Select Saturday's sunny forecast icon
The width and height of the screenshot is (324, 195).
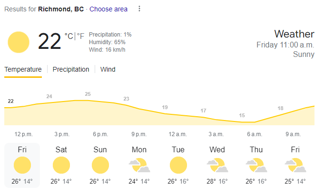61,165
